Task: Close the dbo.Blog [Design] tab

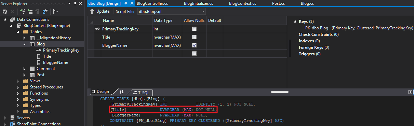Action: pyautogui.click(x=132, y=3)
